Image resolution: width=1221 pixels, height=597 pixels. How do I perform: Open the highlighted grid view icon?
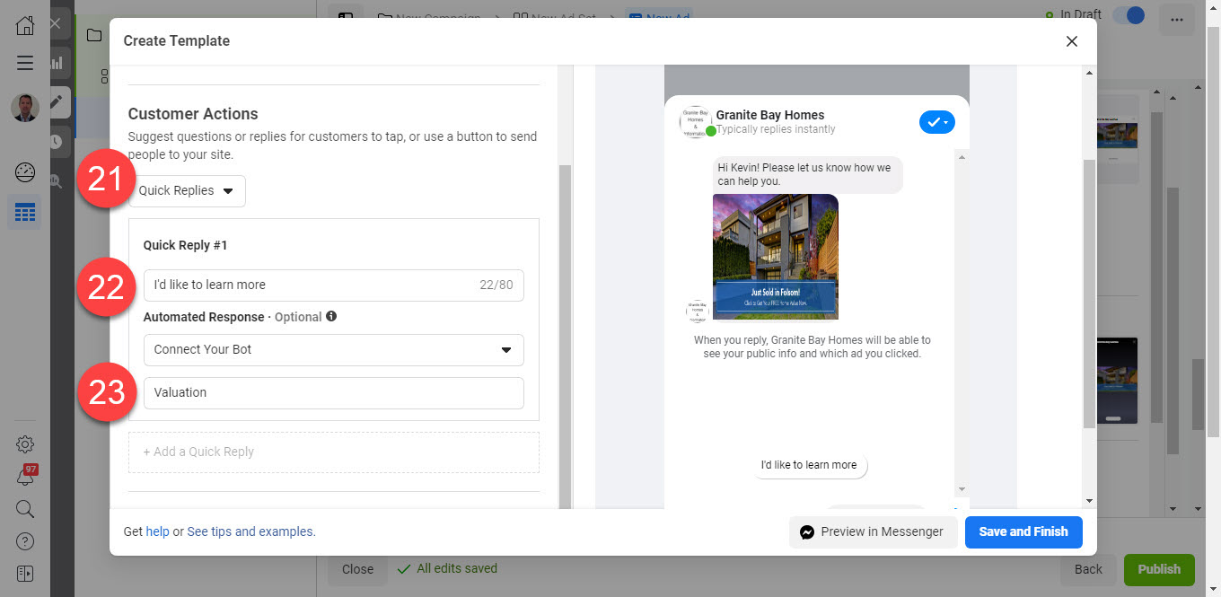coord(24,212)
